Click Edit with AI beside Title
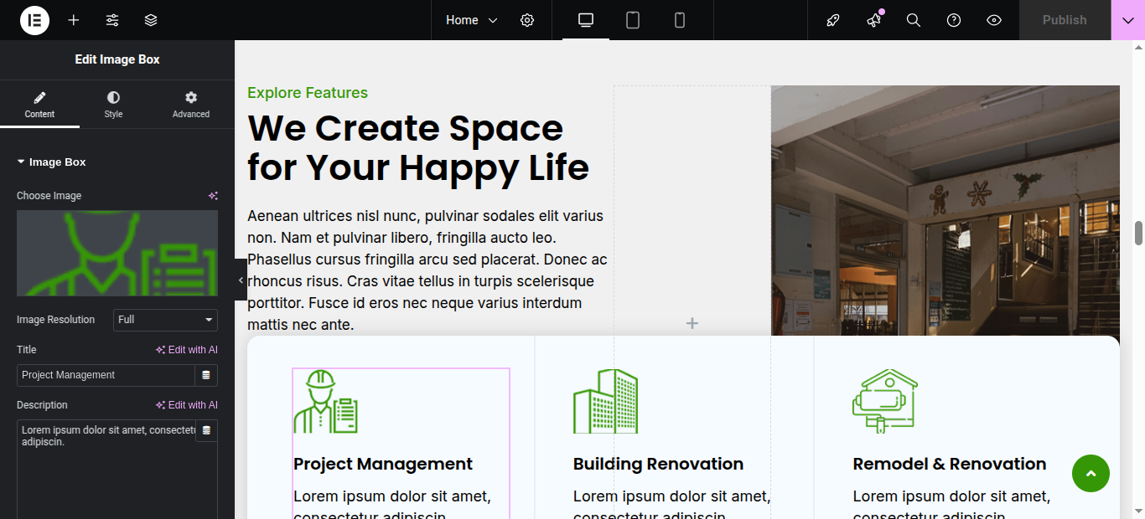Image resolution: width=1145 pixels, height=519 pixels. coord(187,350)
